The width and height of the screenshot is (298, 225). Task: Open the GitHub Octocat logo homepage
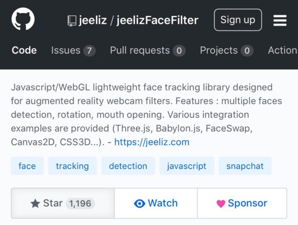(x=23, y=19)
